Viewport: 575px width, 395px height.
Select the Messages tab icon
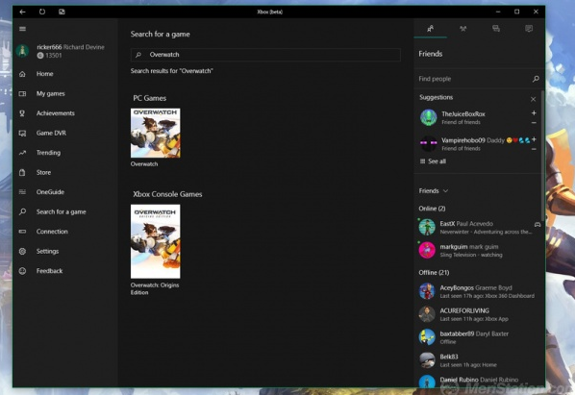click(x=496, y=29)
